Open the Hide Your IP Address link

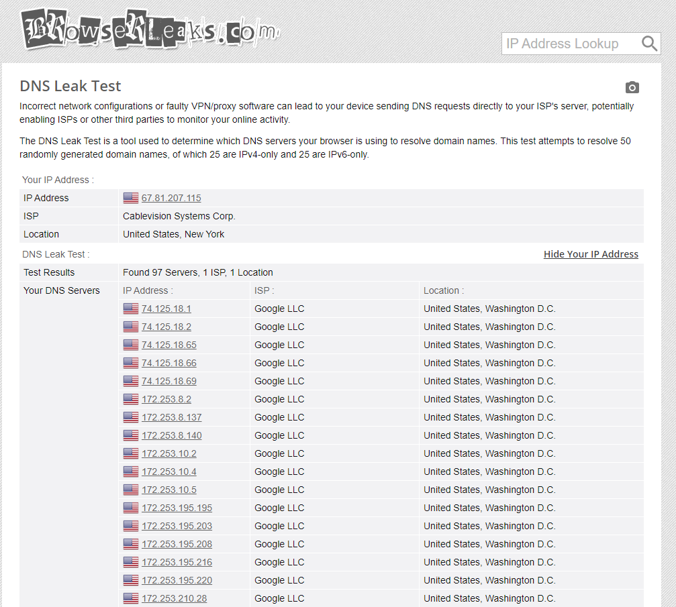click(x=591, y=254)
